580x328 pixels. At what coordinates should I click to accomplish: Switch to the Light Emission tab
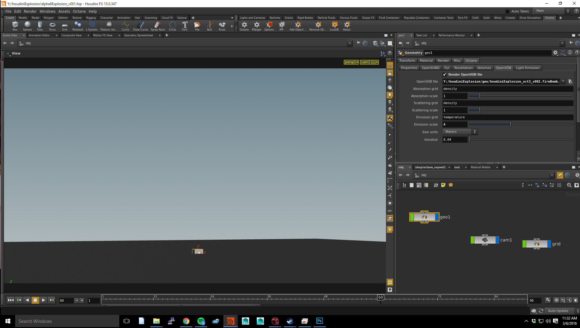click(528, 68)
